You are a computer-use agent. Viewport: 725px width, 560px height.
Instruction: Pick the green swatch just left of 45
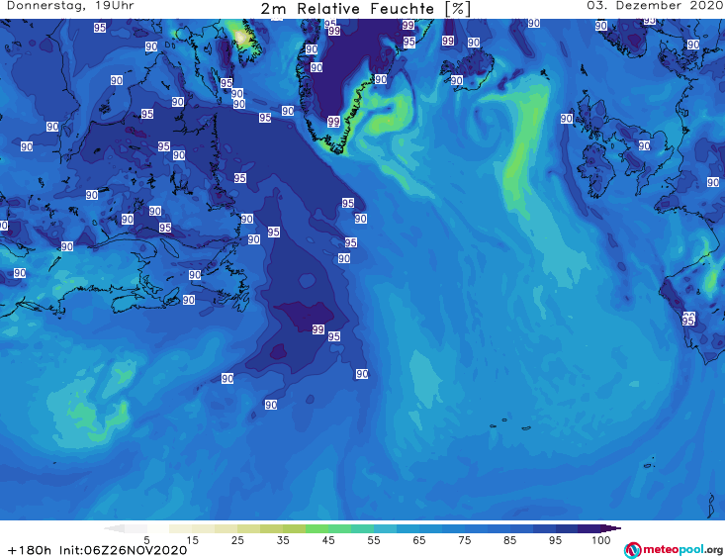pyautogui.click(x=317, y=528)
